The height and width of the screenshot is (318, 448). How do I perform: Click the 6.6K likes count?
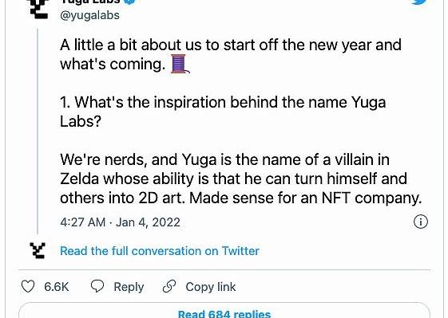(x=56, y=287)
